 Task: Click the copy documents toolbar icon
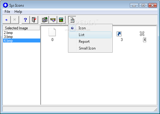pos(45,20)
